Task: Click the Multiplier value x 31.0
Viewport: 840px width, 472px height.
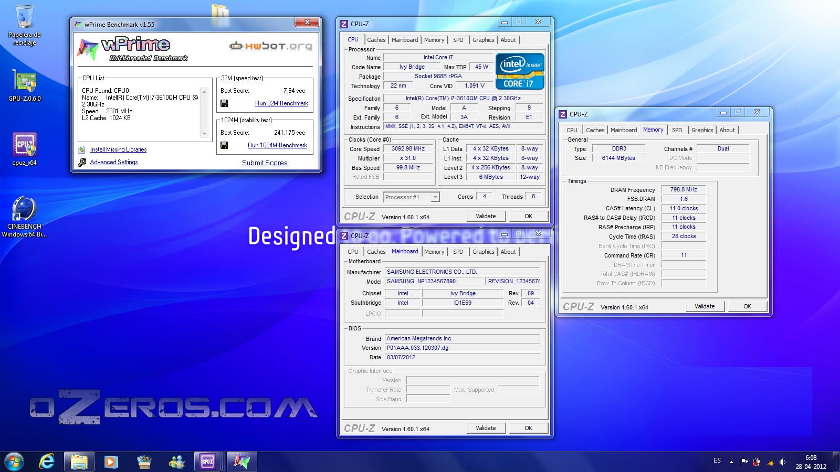Action: 408,158
